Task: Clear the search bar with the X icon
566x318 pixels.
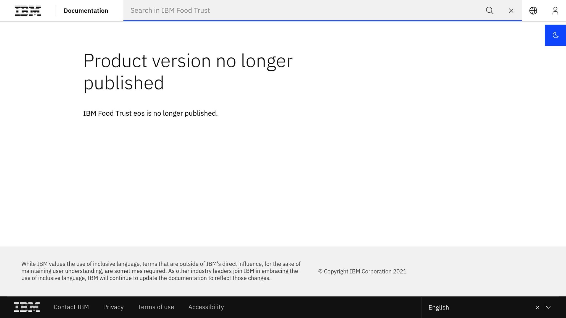Action: click(511, 10)
